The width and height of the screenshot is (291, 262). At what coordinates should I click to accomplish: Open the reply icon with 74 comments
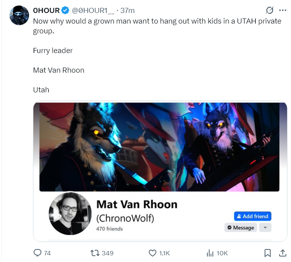pyautogui.click(x=37, y=253)
